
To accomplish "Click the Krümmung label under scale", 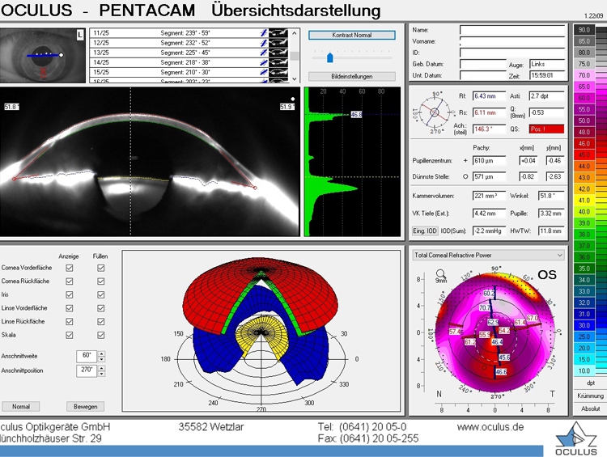I will [x=590, y=396].
